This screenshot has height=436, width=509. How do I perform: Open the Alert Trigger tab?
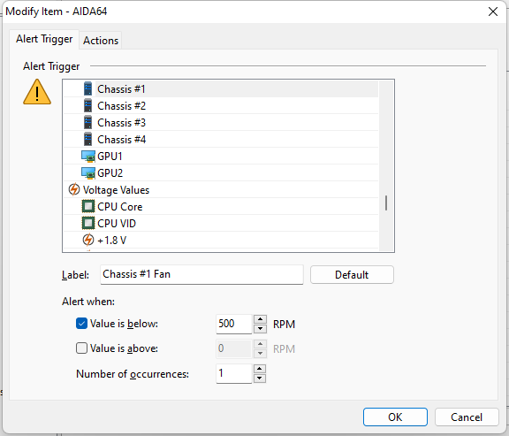tap(44, 39)
